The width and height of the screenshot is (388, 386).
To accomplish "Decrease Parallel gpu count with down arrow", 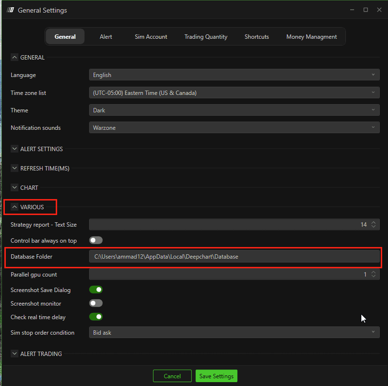I will (x=373, y=276).
